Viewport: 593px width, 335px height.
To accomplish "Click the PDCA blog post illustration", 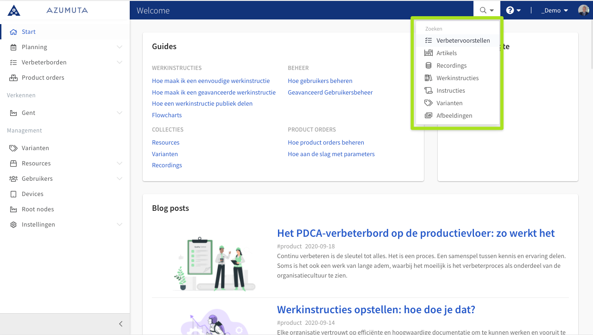I will [214, 264].
